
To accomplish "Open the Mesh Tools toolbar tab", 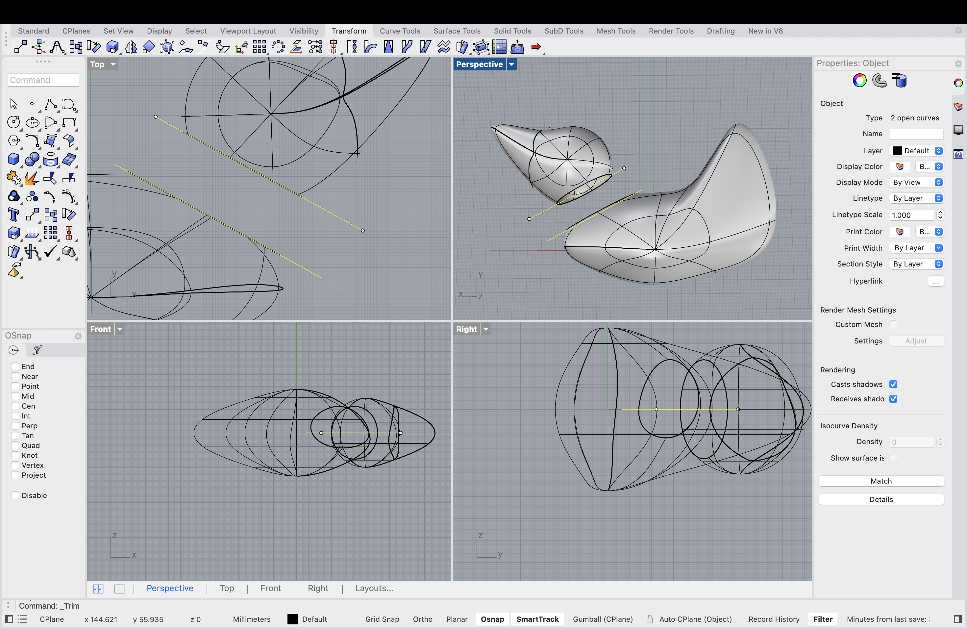I will pos(616,31).
